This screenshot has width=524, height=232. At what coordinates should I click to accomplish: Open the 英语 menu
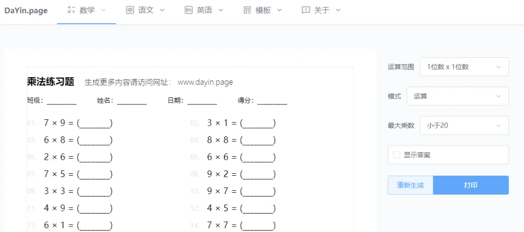[204, 10]
